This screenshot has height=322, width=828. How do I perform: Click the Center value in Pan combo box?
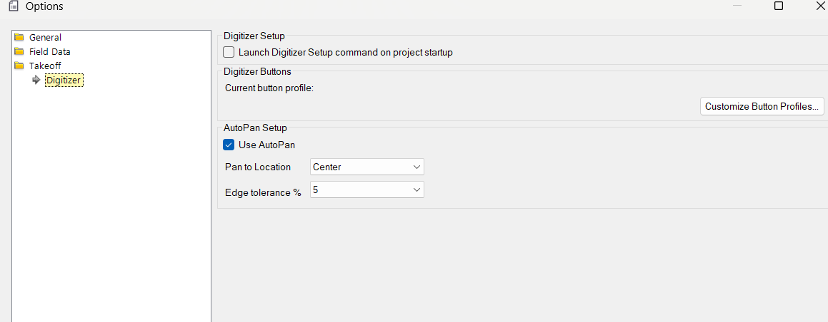point(357,167)
